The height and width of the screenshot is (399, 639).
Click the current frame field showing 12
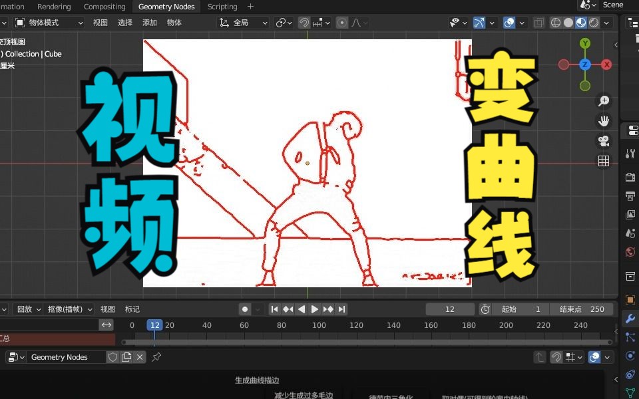pyautogui.click(x=450, y=309)
